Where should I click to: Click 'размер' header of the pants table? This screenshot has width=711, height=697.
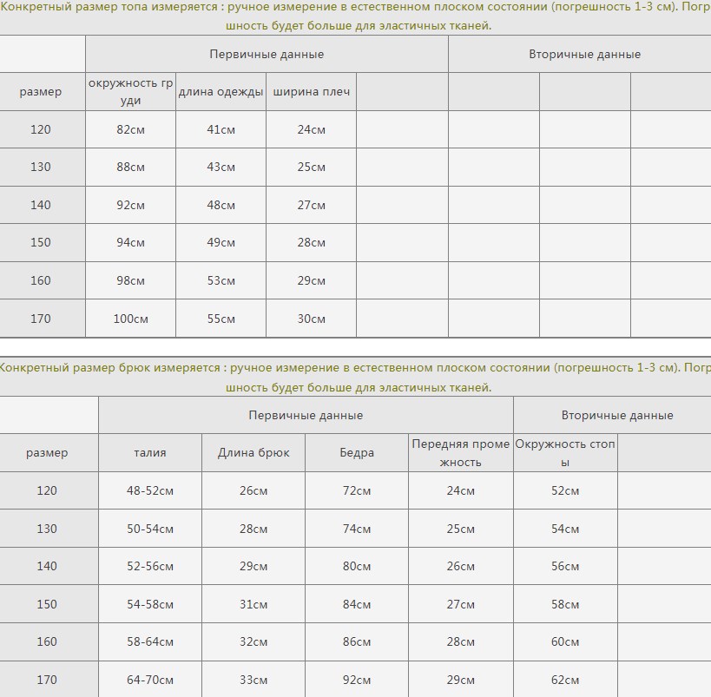tap(47, 452)
